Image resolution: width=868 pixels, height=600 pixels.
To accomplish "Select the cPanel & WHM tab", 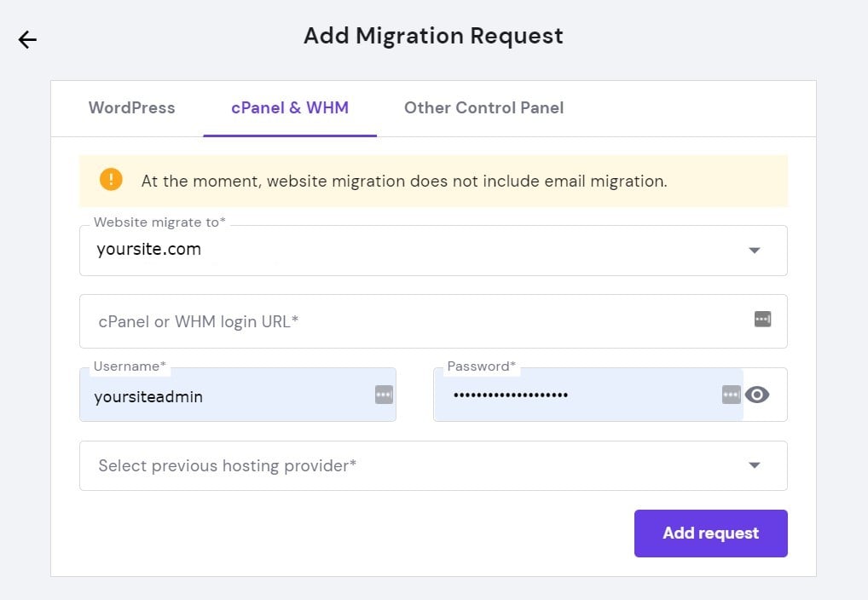I will pos(290,108).
